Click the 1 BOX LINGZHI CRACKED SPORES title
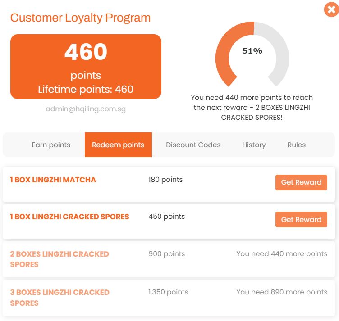The width and height of the screenshot is (339, 321). pyautogui.click(x=69, y=217)
